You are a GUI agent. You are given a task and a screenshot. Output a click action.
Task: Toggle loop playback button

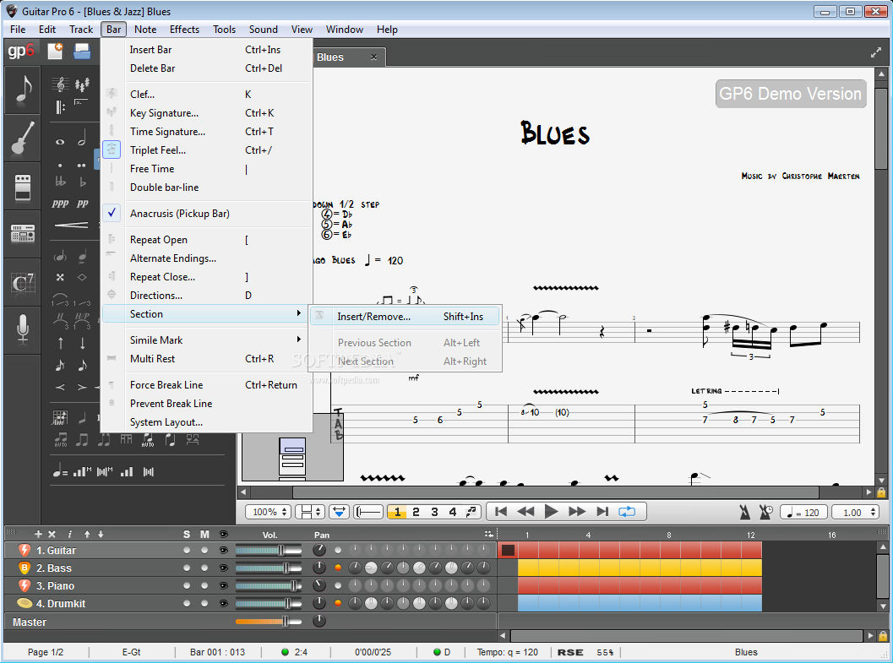coord(627,512)
